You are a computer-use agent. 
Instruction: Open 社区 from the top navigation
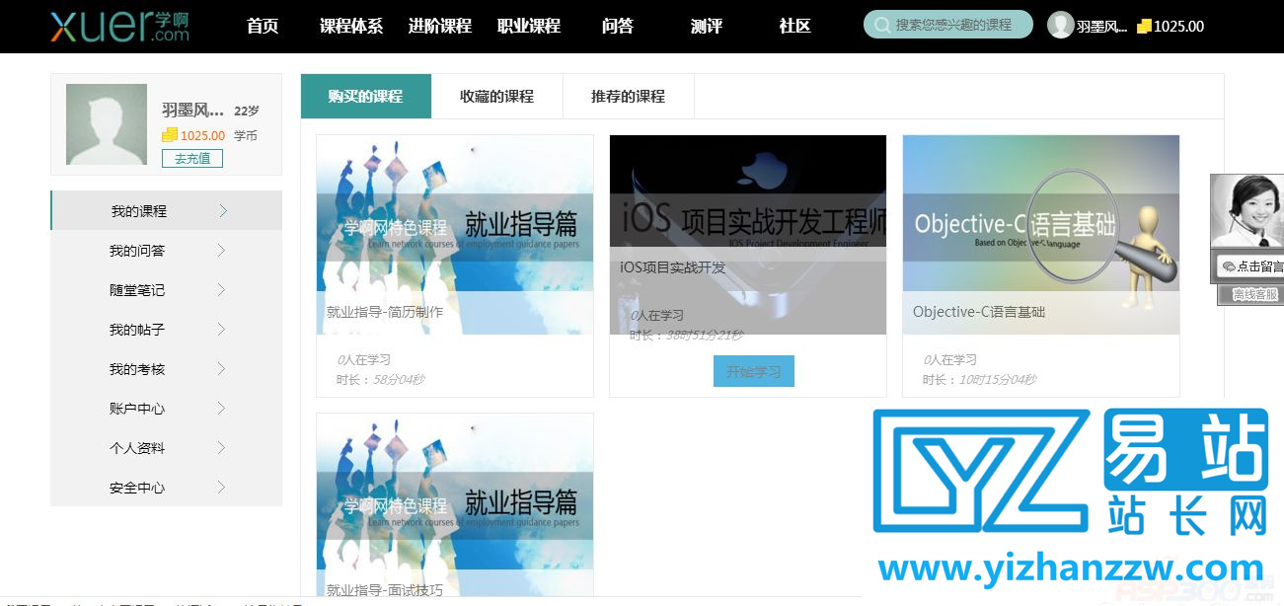click(793, 27)
